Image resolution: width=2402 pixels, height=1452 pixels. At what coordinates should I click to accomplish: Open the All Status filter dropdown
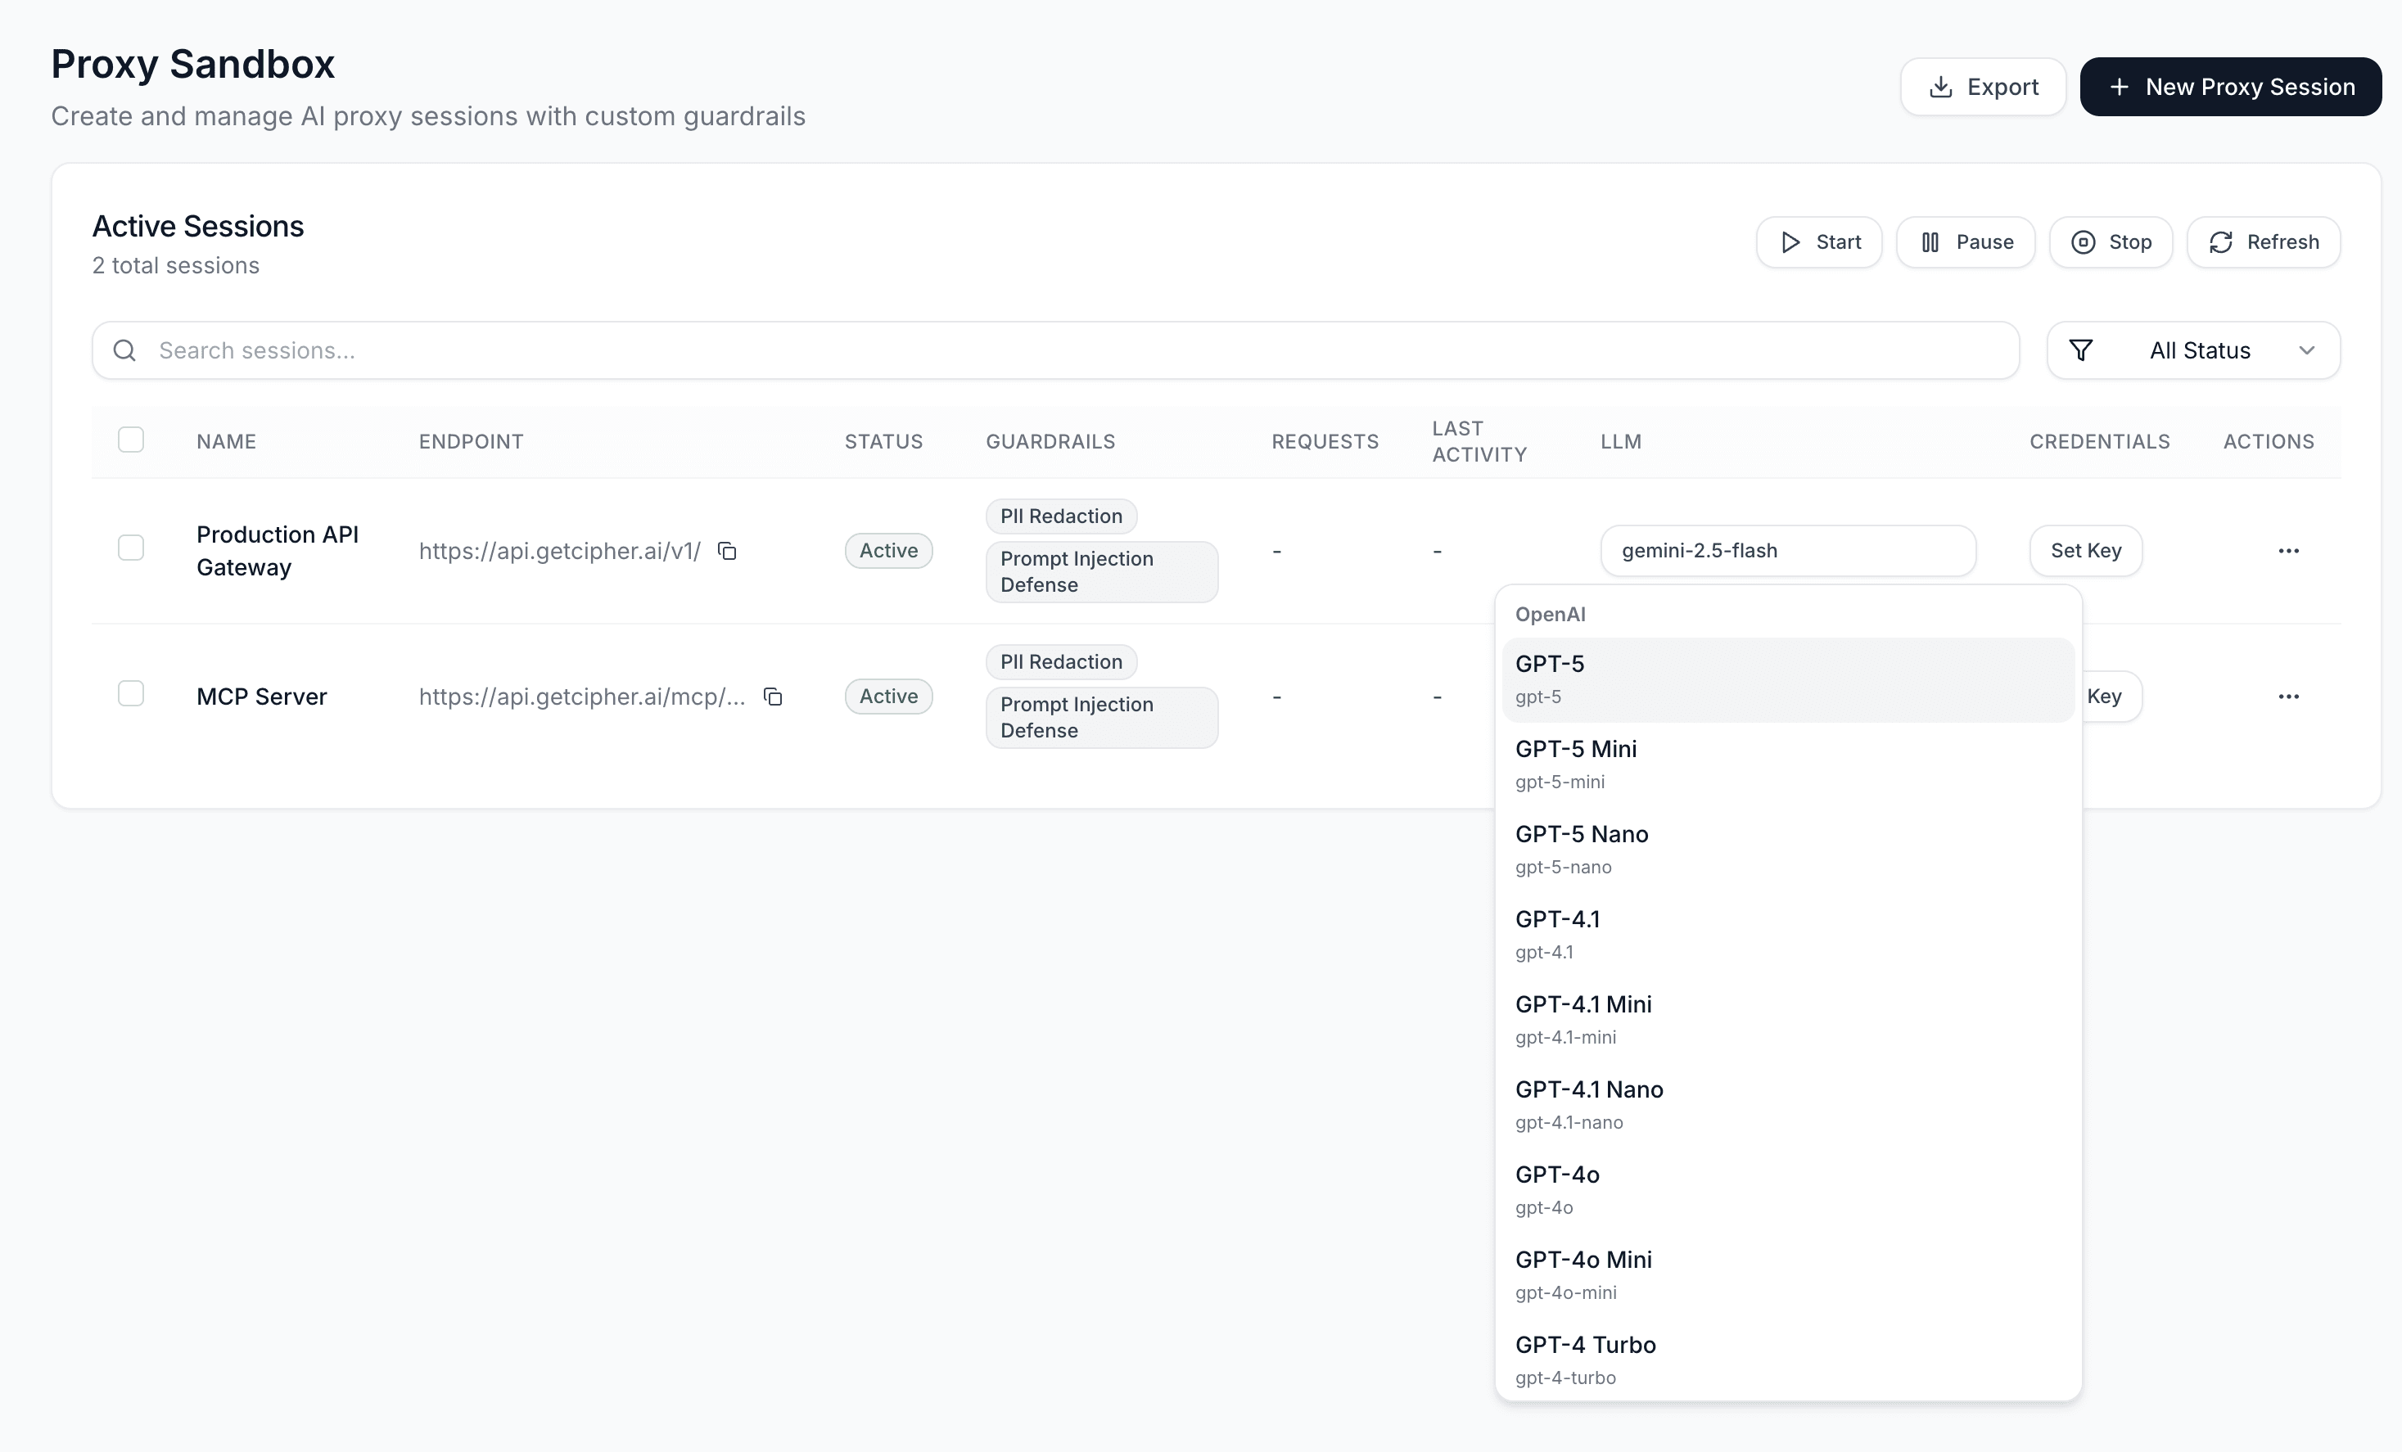(2201, 349)
